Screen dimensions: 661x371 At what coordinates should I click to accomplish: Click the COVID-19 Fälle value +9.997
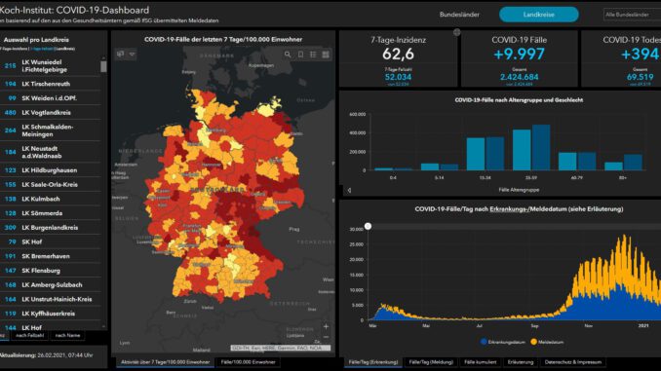click(519, 54)
